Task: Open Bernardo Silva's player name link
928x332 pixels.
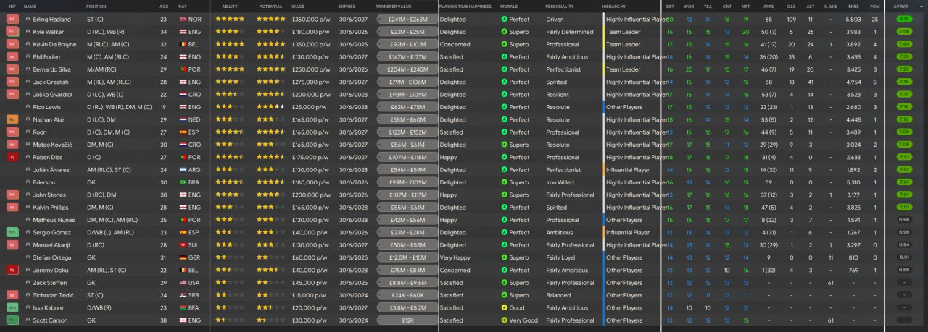Action: 53,69
